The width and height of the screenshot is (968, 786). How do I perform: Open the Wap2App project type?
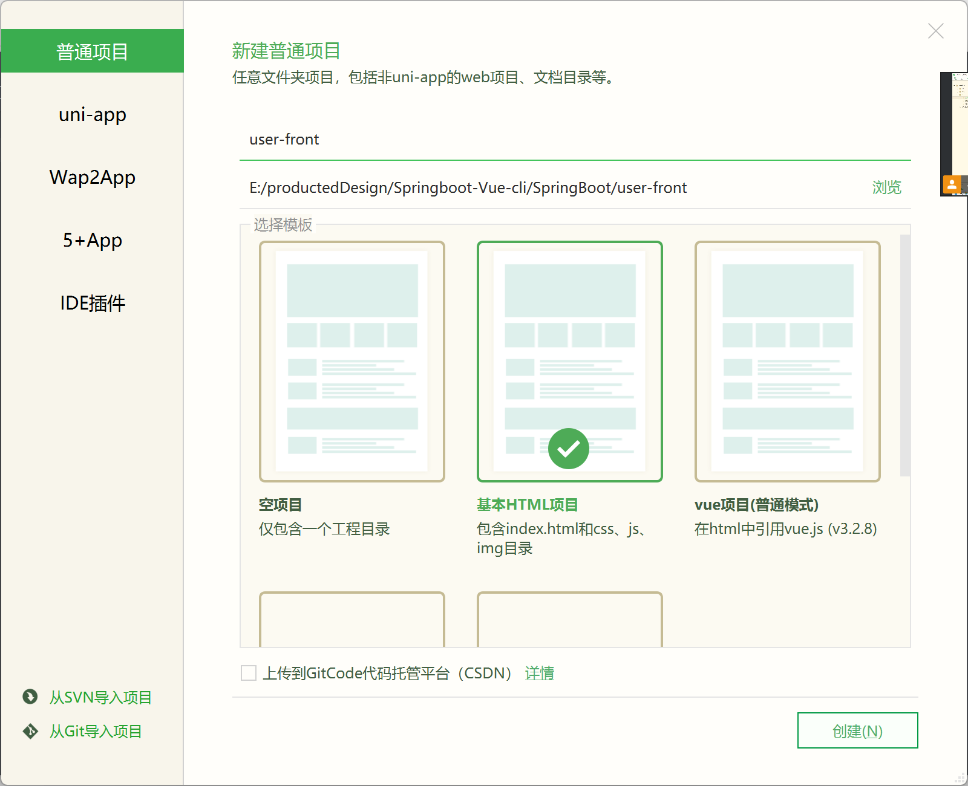[92, 177]
